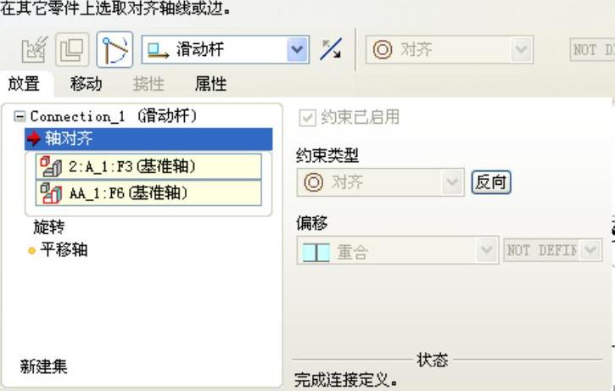Open the toolbar 对齐 constraint dropdown
The image size is (615, 391).
click(x=522, y=49)
